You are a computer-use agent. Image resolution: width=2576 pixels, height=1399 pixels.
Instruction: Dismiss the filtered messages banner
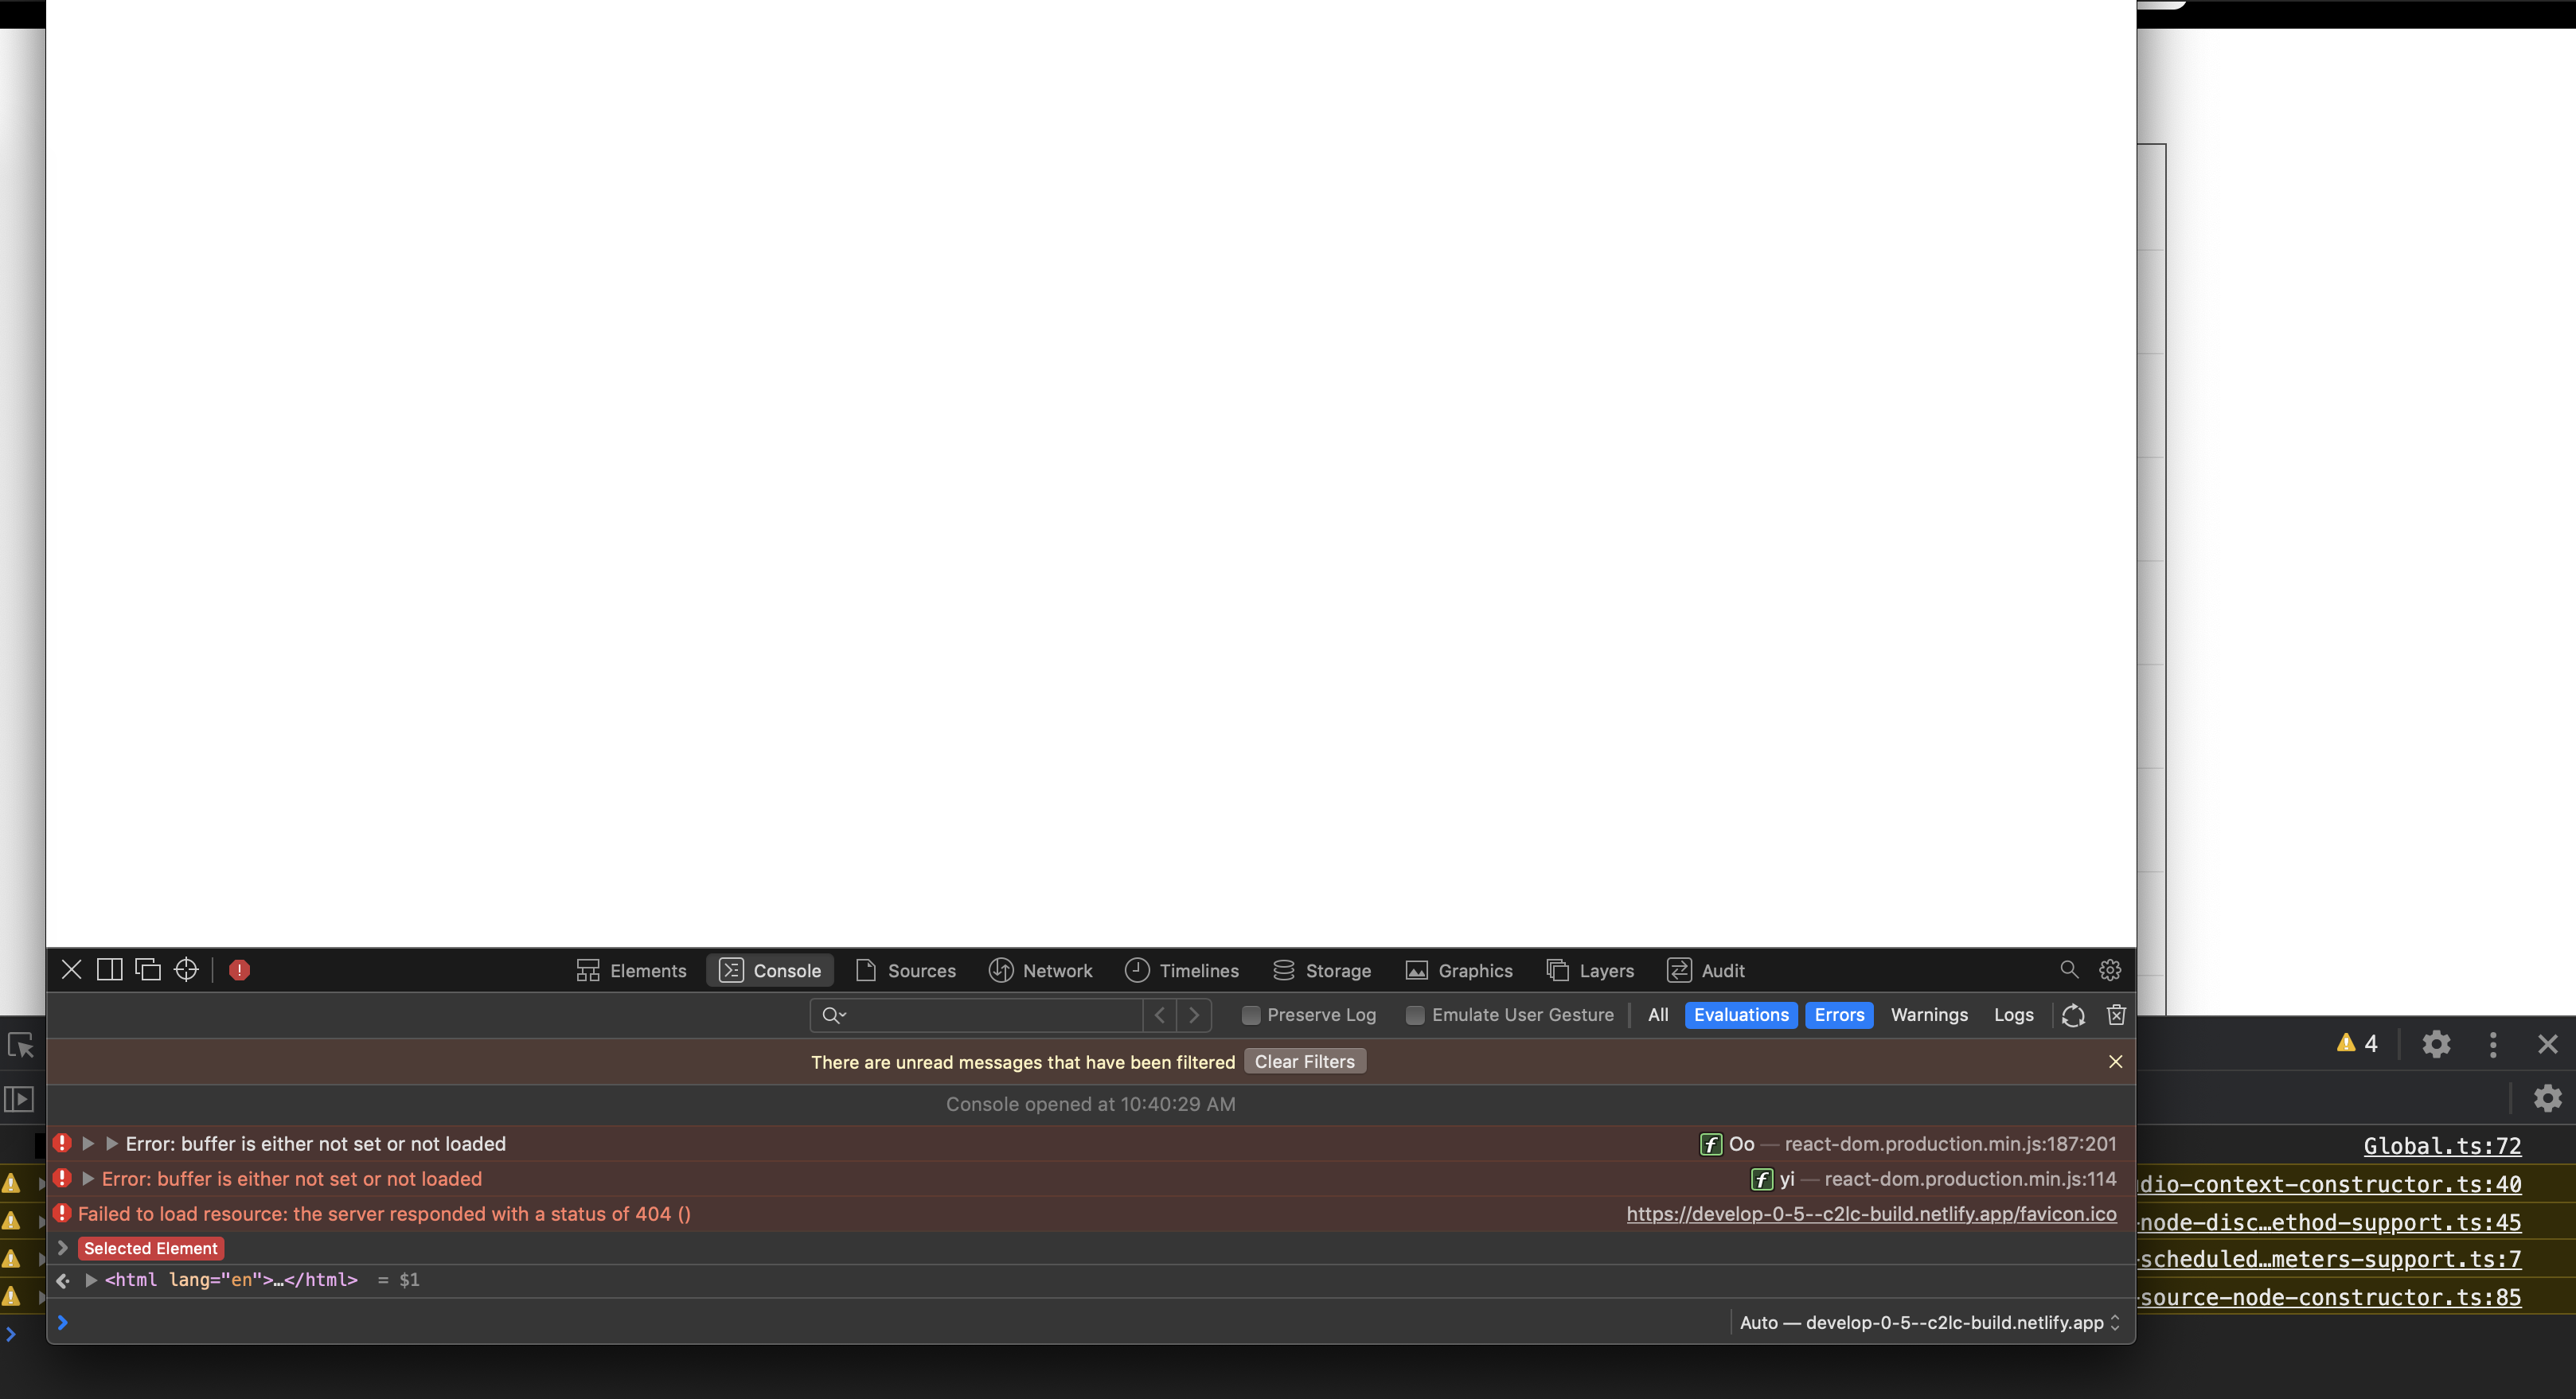click(2115, 1061)
